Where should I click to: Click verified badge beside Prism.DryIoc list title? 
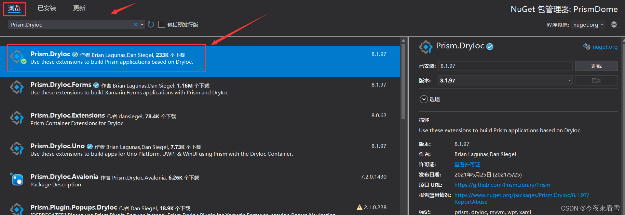tap(75, 55)
